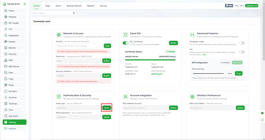Image resolution: width=265 pixels, height=140 pixels.
Task: Enable the Developer mode switch
Action: 242,43
